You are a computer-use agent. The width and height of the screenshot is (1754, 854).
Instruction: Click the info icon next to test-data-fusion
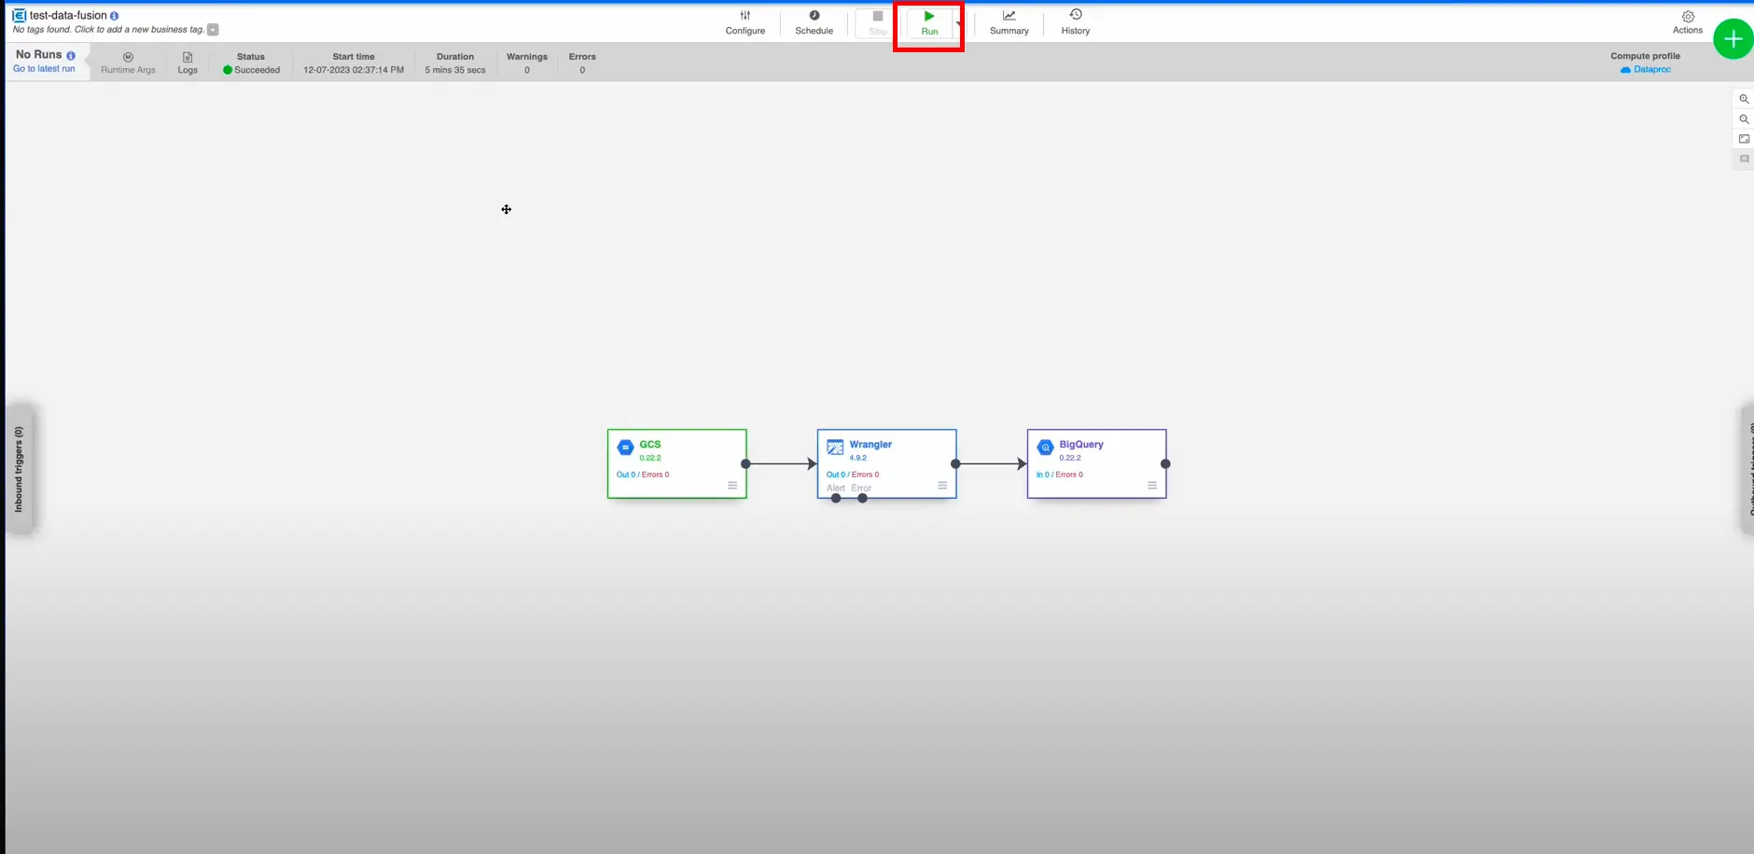click(x=115, y=16)
